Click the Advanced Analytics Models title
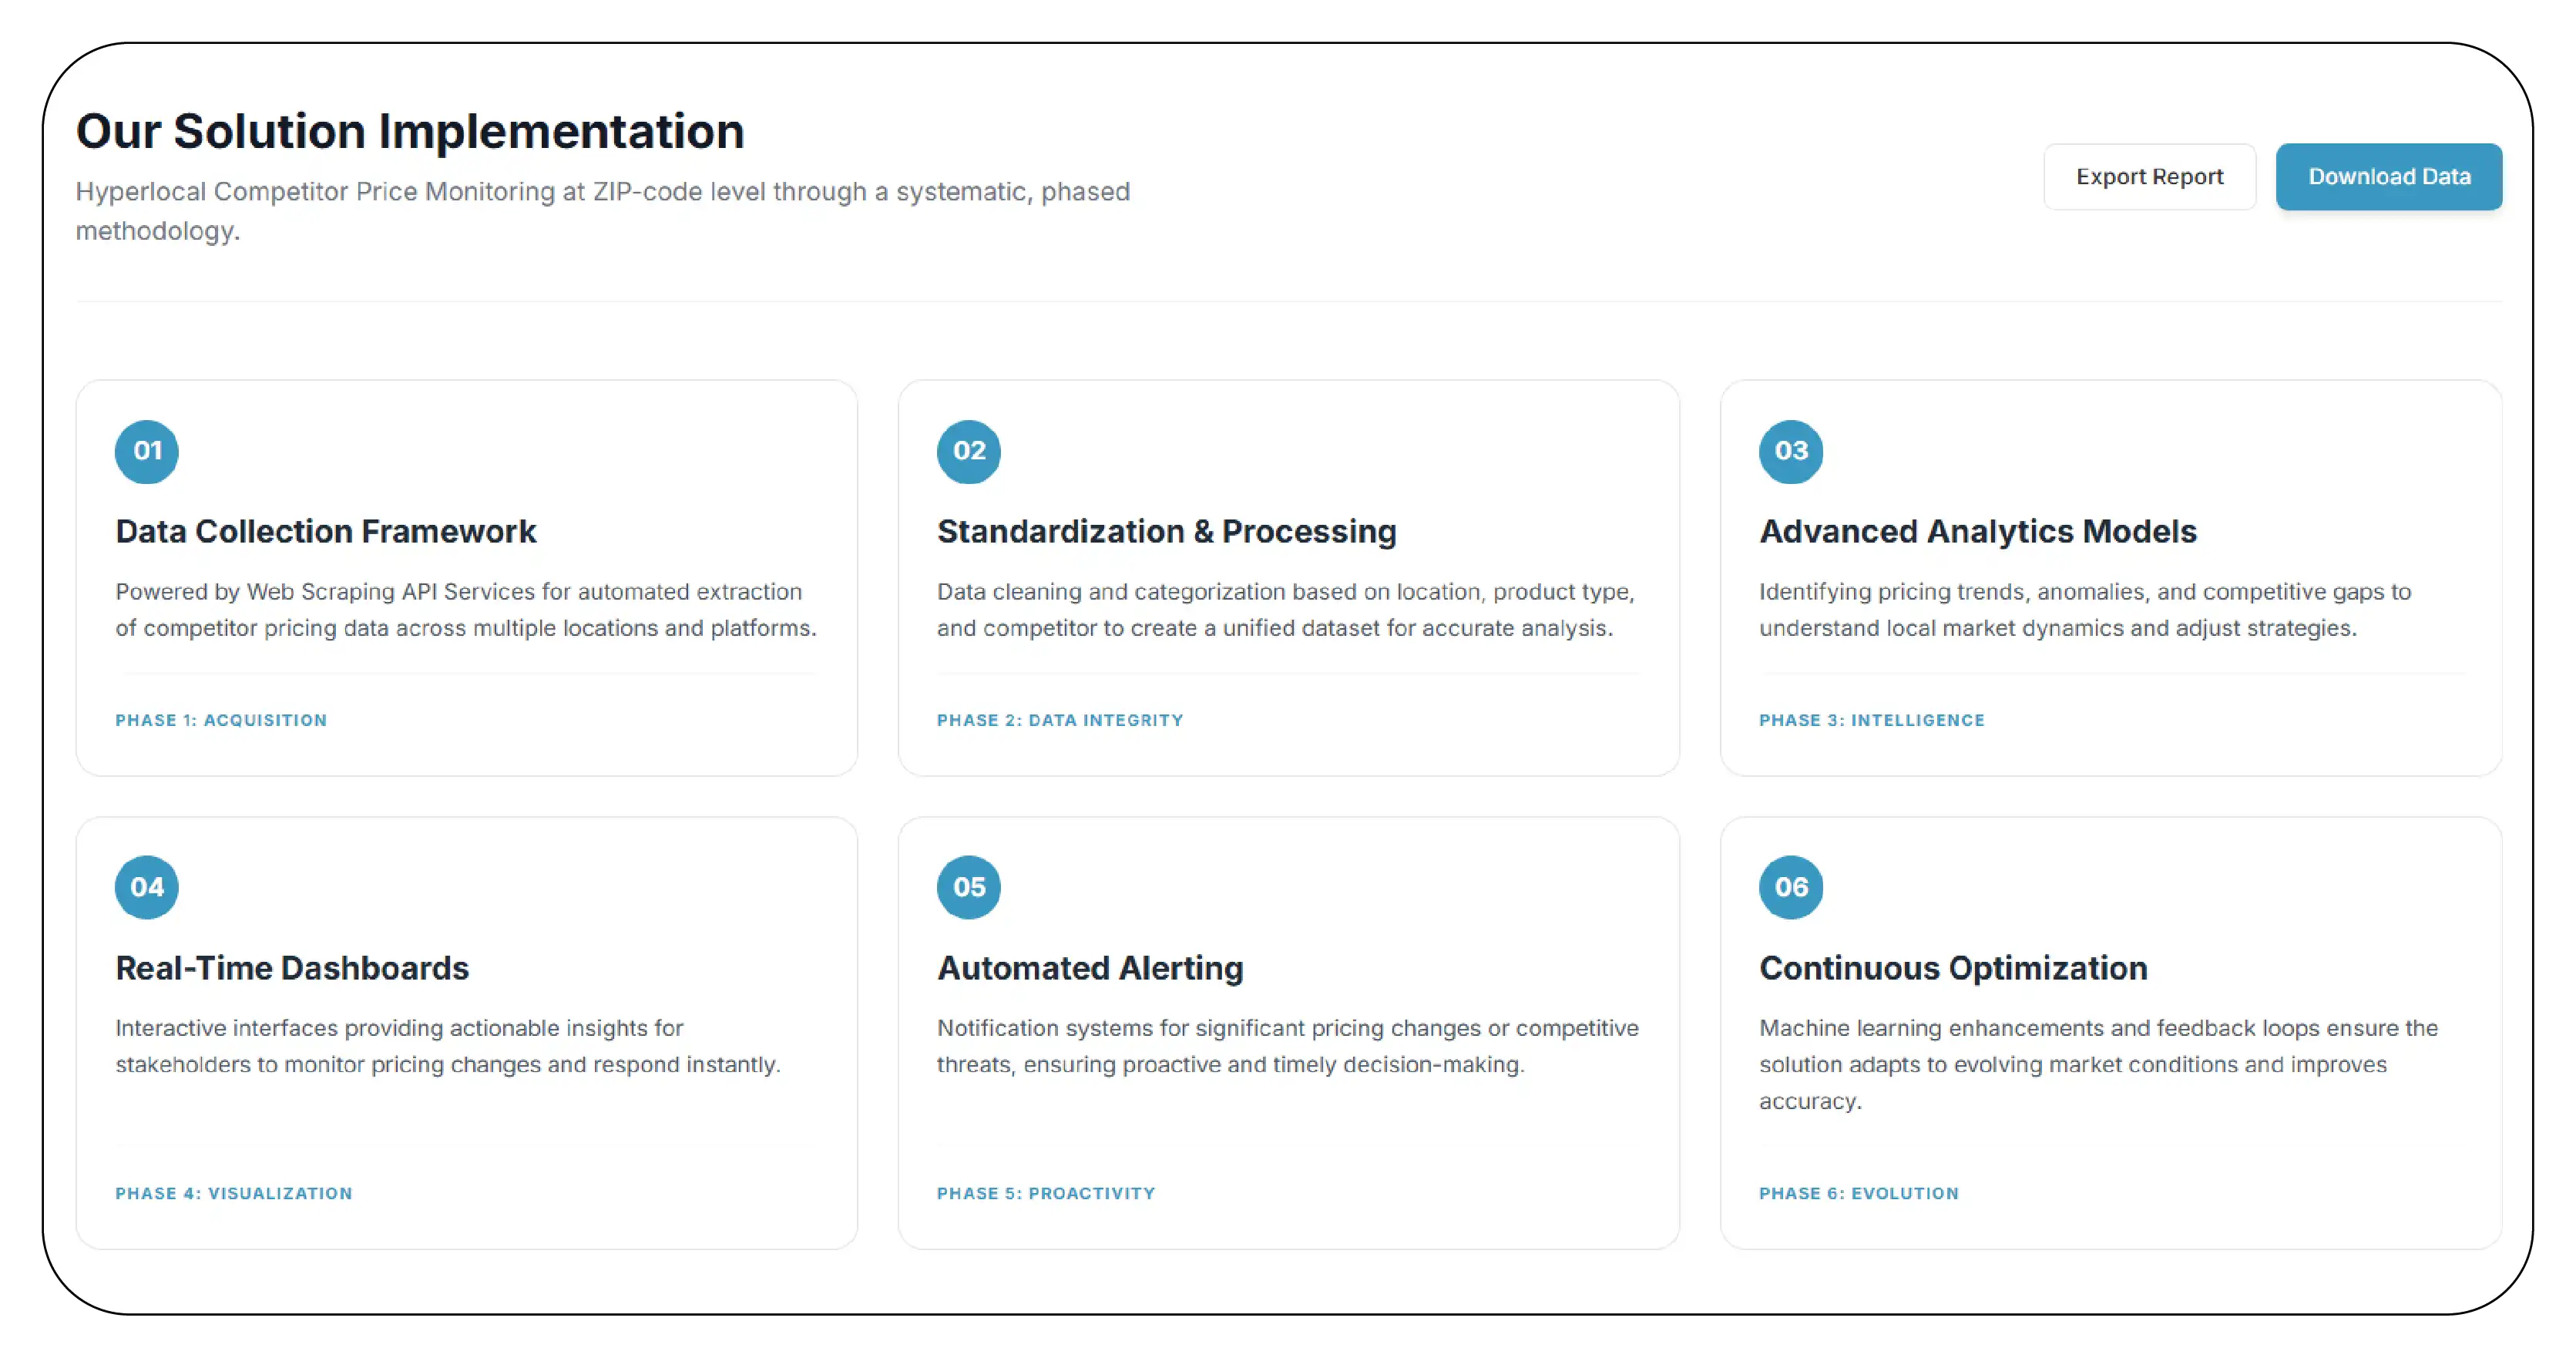 tap(1977, 531)
